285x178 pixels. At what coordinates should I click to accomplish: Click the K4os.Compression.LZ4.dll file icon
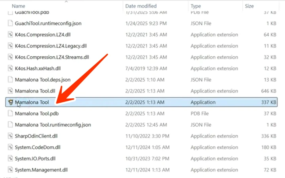pyautogui.click(x=10, y=34)
